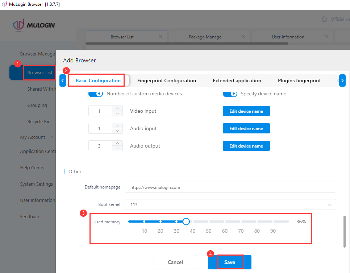Image resolution: width=350 pixels, height=273 pixels.
Task: Select the Package Manage top tab
Action: [x=205, y=37]
